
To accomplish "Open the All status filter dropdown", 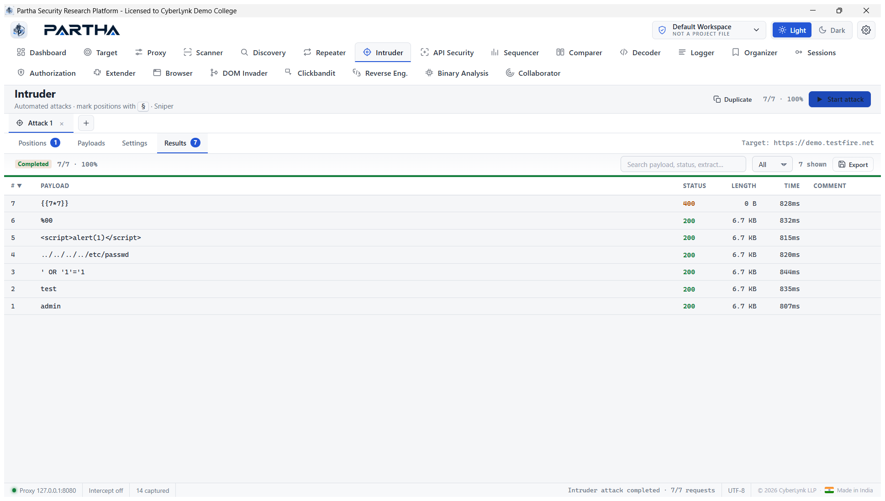I will [772, 165].
